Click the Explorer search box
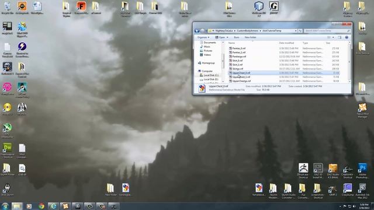 (x=327, y=31)
